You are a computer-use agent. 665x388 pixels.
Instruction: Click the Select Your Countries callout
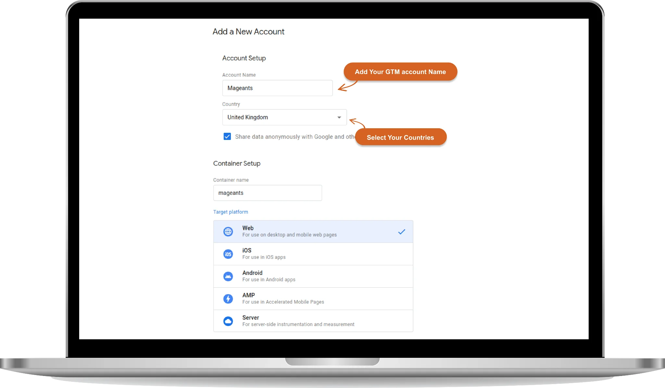click(x=401, y=137)
